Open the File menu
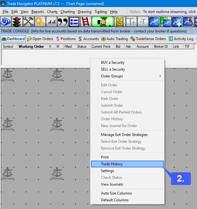197x209 pixels. coord(6,12)
